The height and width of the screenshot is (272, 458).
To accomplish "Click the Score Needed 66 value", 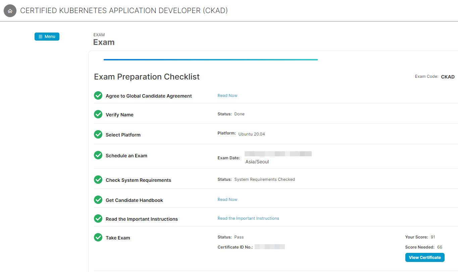I will [x=440, y=247].
